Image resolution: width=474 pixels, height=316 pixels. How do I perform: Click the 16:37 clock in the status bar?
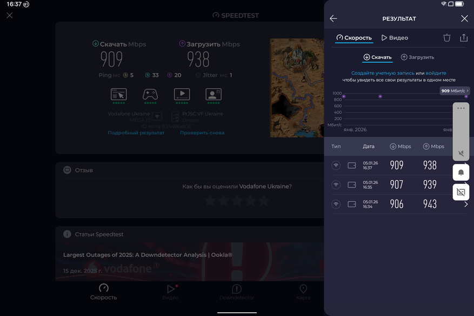(14, 4)
